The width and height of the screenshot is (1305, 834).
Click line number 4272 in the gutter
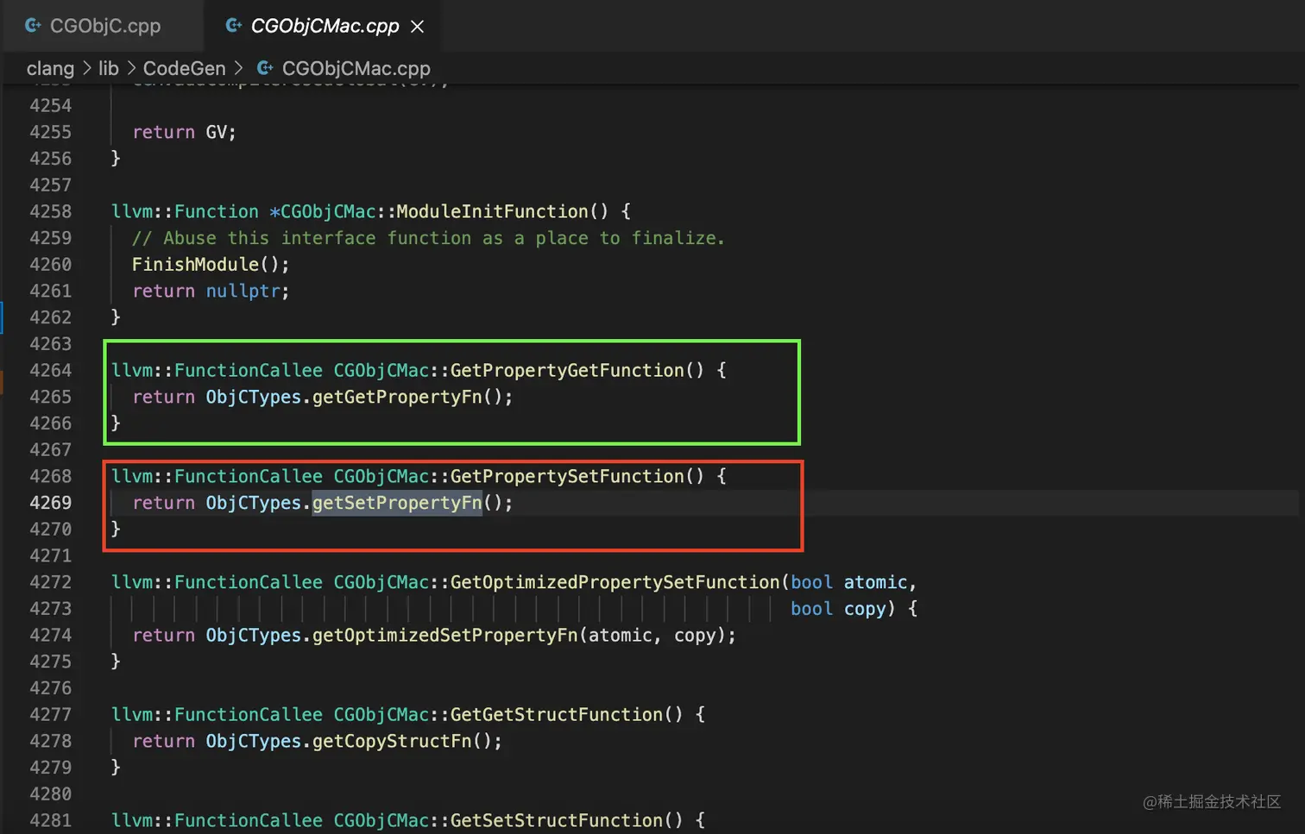(51, 582)
